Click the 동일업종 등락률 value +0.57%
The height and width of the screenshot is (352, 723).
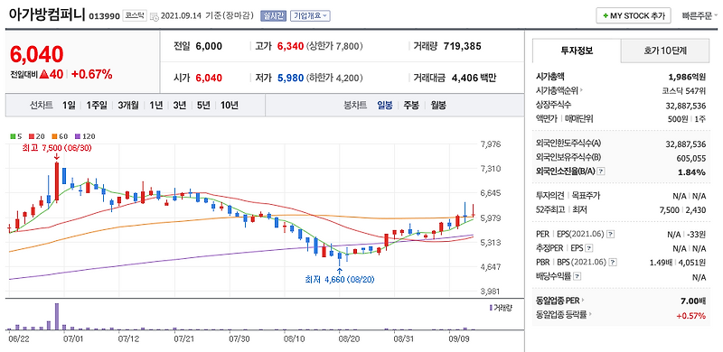(x=691, y=316)
